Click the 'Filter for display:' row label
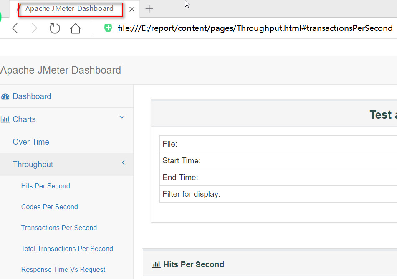 (192, 194)
